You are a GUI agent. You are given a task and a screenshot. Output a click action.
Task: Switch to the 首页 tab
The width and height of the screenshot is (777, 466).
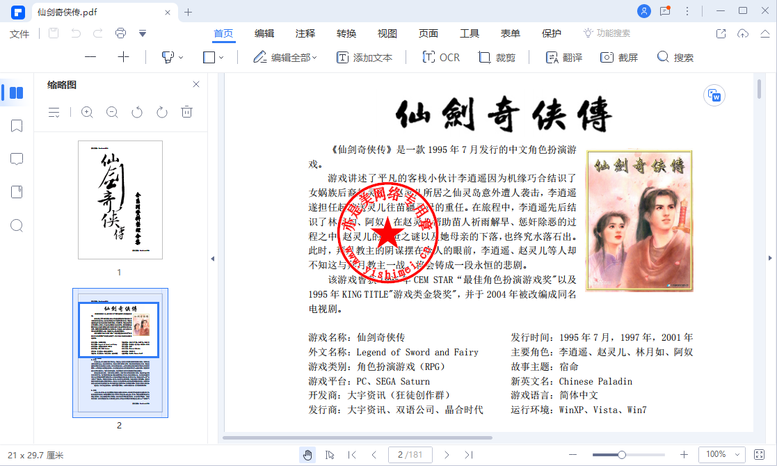pos(223,33)
